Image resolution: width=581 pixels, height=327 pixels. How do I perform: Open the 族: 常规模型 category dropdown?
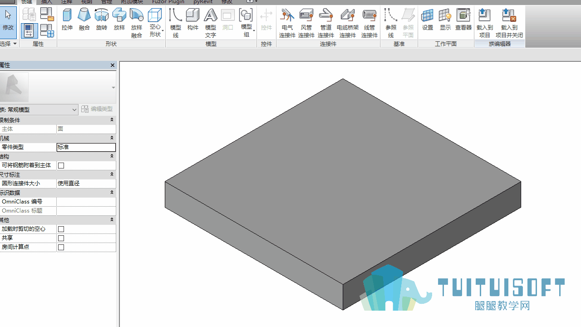pos(39,109)
